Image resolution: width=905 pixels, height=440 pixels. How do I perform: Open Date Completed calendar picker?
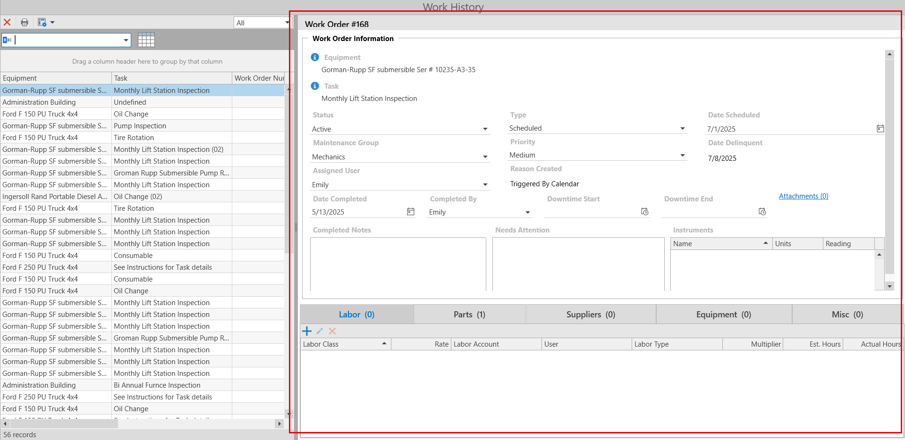411,212
